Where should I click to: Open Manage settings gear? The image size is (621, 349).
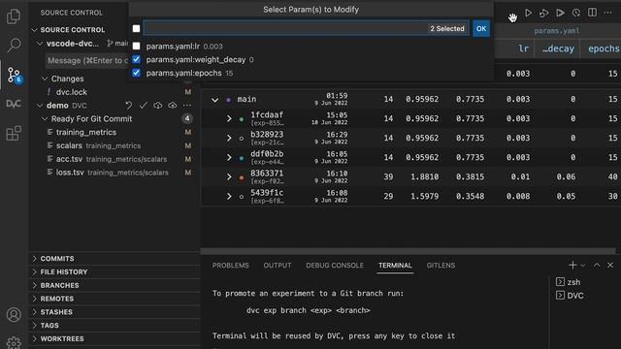14,342
